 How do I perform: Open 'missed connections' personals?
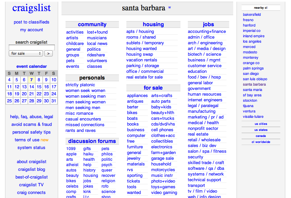85,125
